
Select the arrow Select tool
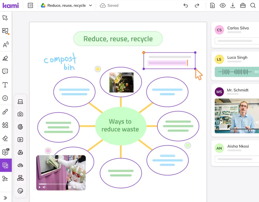5,18
